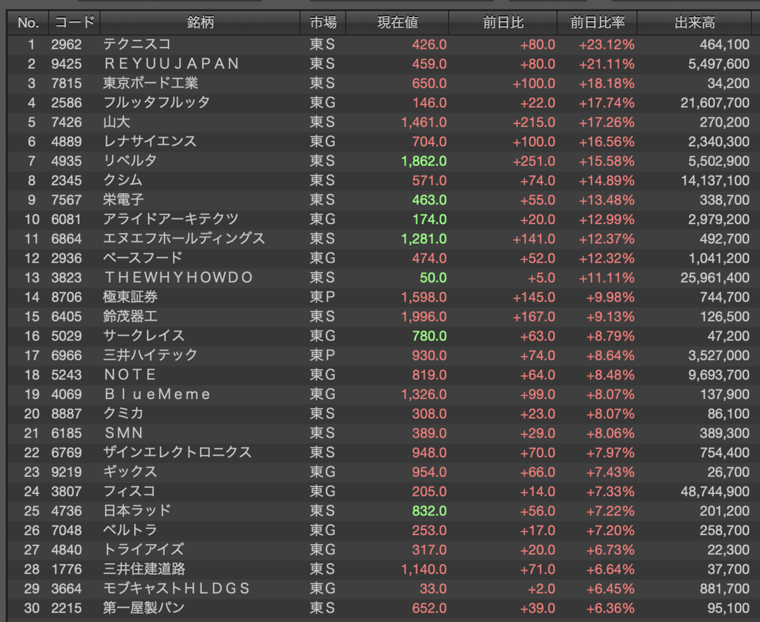Select the ＢｌｕｅＭｅｍｅ stock name
The height and width of the screenshot is (622, 760).
click(157, 394)
